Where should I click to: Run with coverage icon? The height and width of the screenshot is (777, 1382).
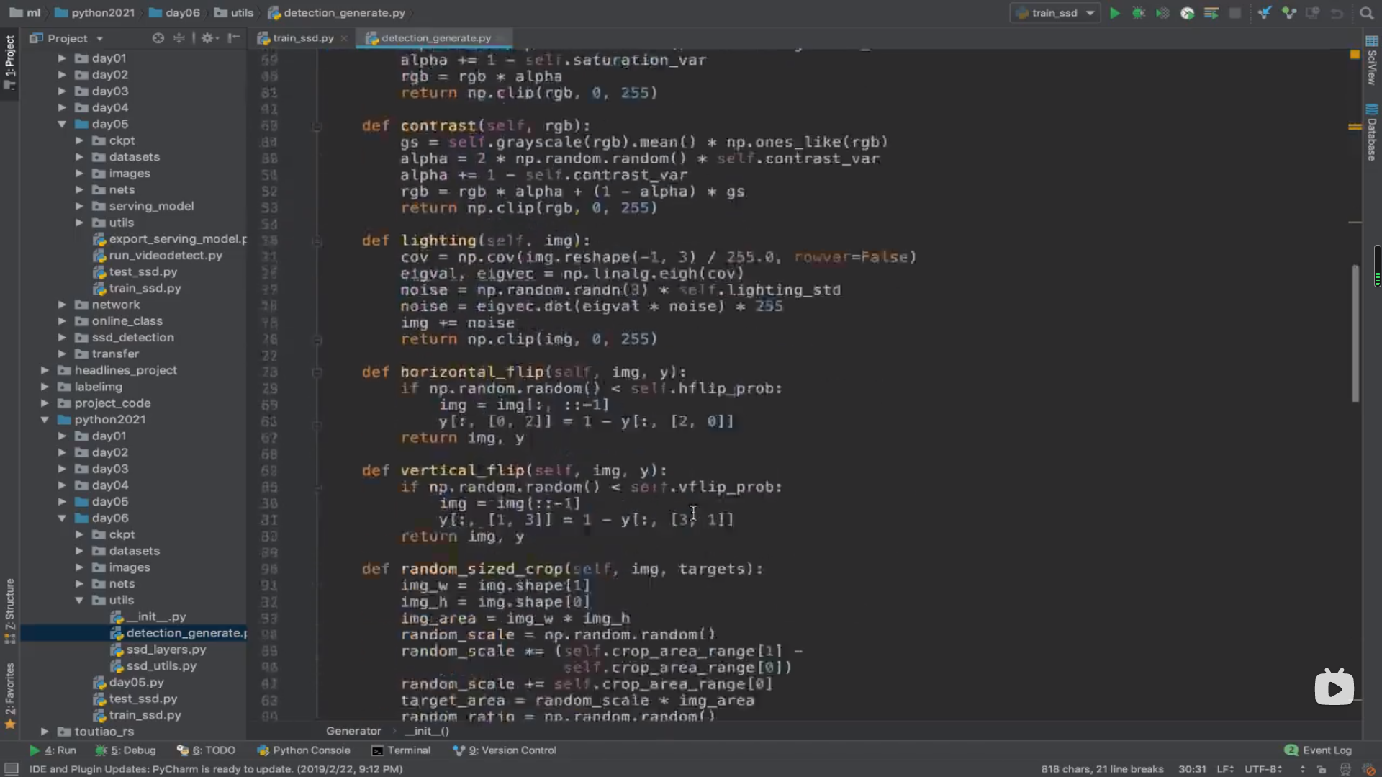[x=1162, y=13]
